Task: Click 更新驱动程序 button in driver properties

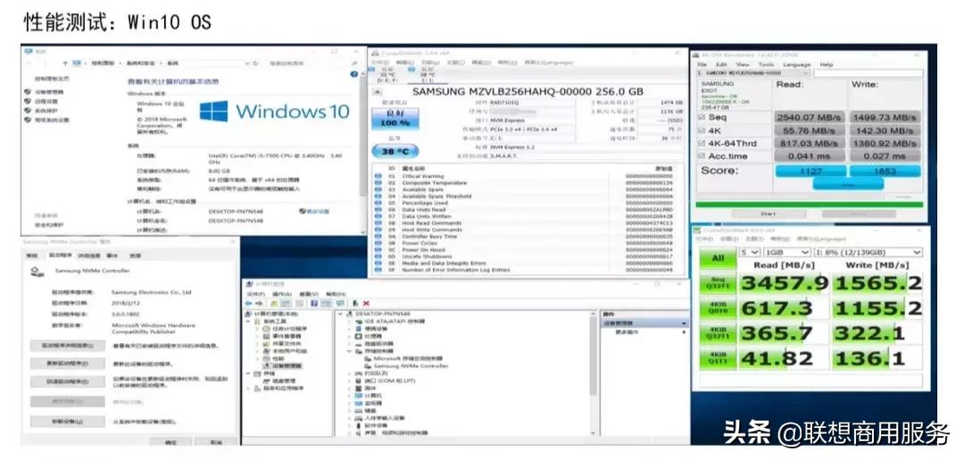Action: (67, 364)
